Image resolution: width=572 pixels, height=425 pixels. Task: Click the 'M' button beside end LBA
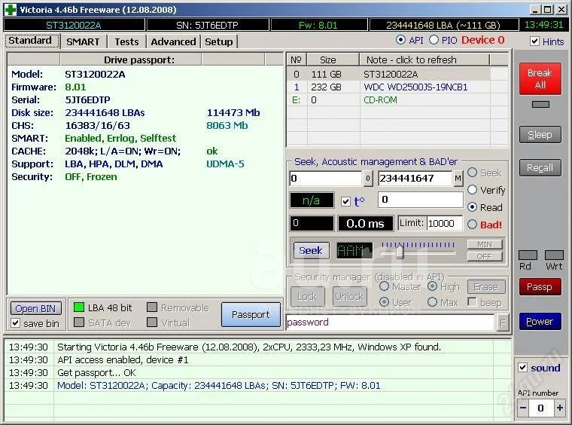(458, 179)
